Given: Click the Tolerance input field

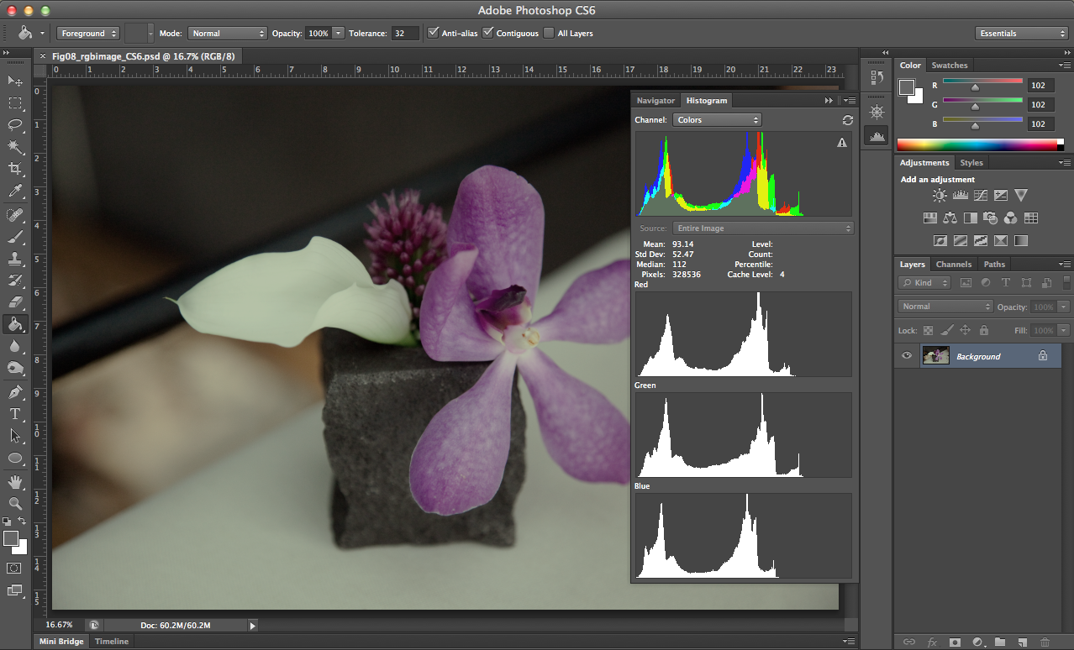Looking at the screenshot, I should click(x=405, y=34).
